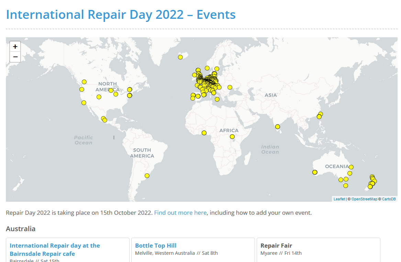Select the Eastern Europe marker near Black Sea
Image resolution: width=401 pixels, height=262 pixels.
(230, 87)
